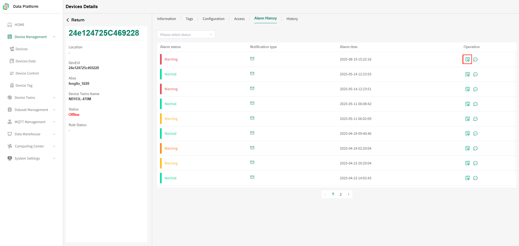Click the next page arrow
519x246 pixels.
(349, 194)
